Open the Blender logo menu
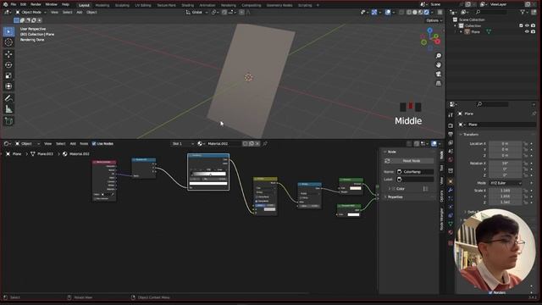The width and height of the screenshot is (542, 305). (x=5, y=4)
